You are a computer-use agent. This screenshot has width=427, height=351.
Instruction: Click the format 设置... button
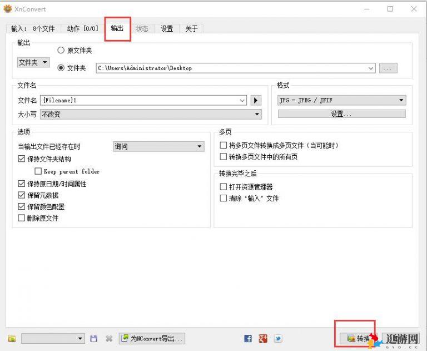point(341,113)
